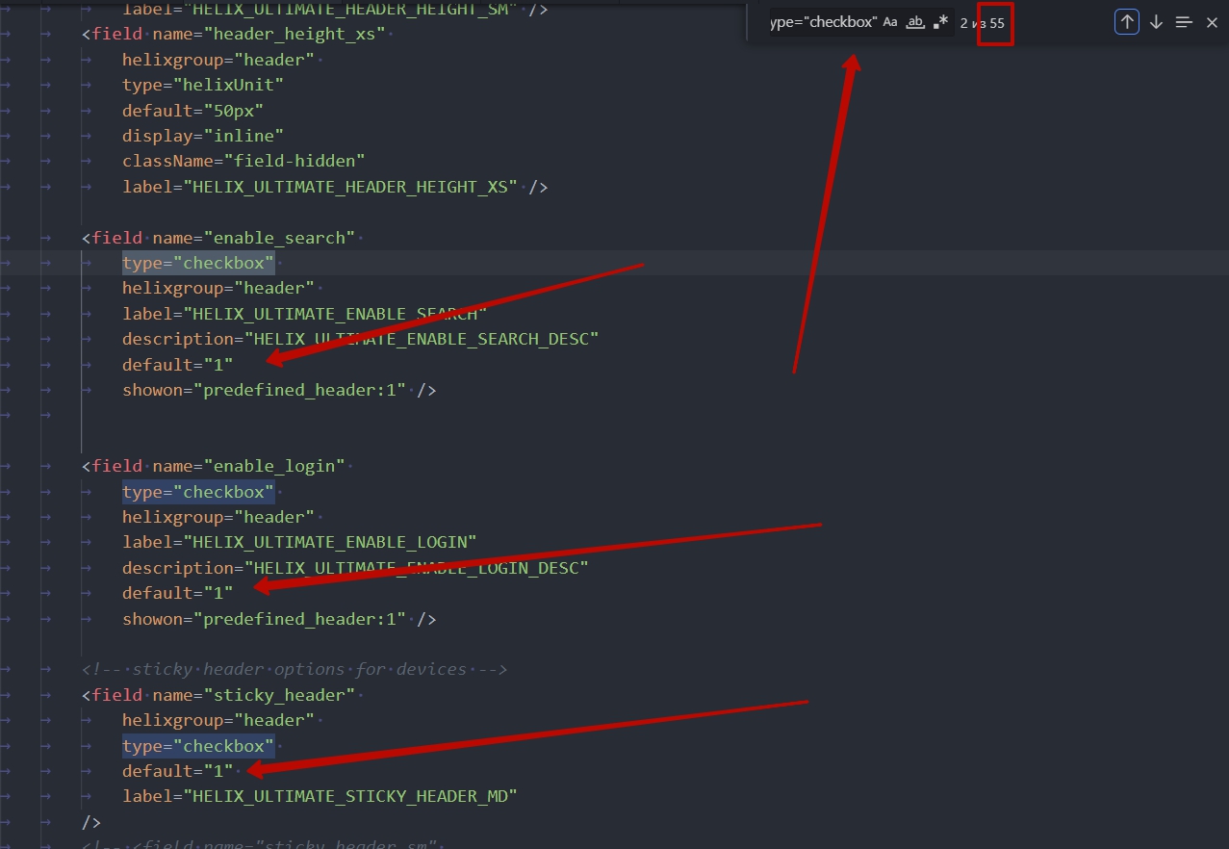Jump to next match arrow
The image size is (1229, 849).
[x=1156, y=22]
